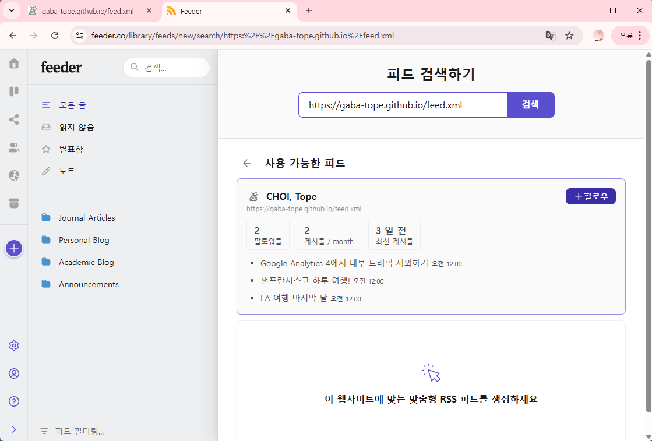This screenshot has width=652, height=441.
Task: Open the columns dashboard icon in sidebar
Action: (14, 91)
